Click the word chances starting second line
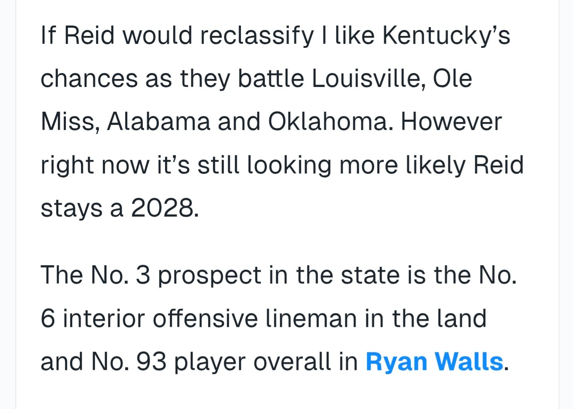Image resolution: width=573 pixels, height=409 pixels. pyautogui.click(x=89, y=78)
